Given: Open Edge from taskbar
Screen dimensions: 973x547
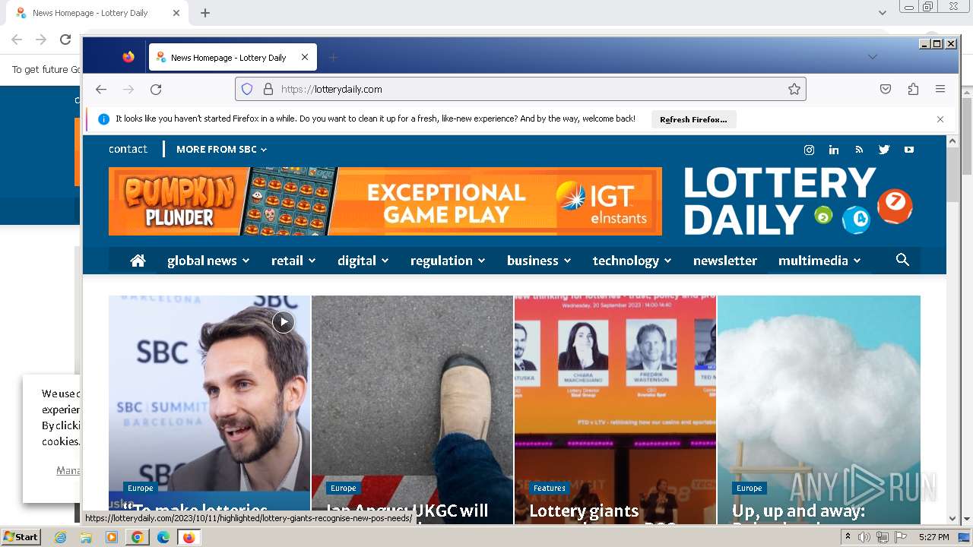Looking at the screenshot, I should (x=163, y=537).
